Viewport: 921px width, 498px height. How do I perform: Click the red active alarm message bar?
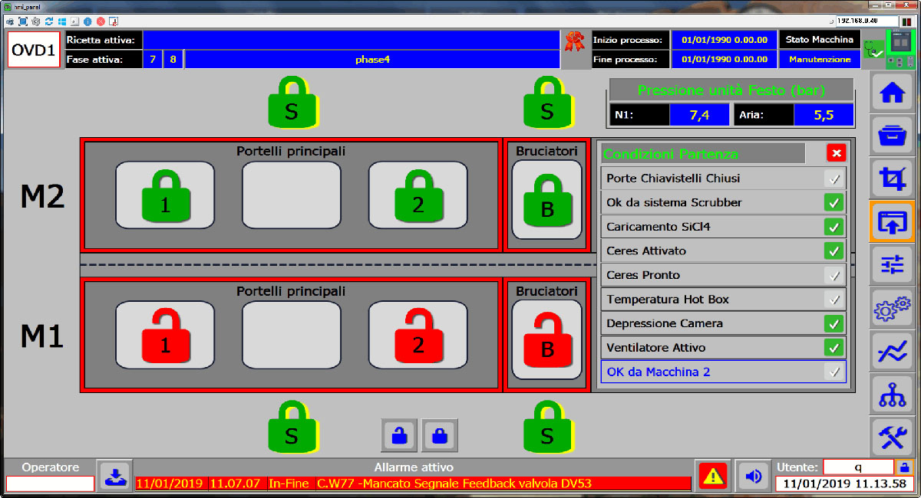pyautogui.click(x=413, y=483)
